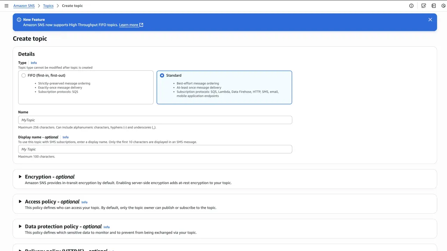Expand the Data protection policy - optional section
447x251 pixels.
pyautogui.click(x=20, y=226)
